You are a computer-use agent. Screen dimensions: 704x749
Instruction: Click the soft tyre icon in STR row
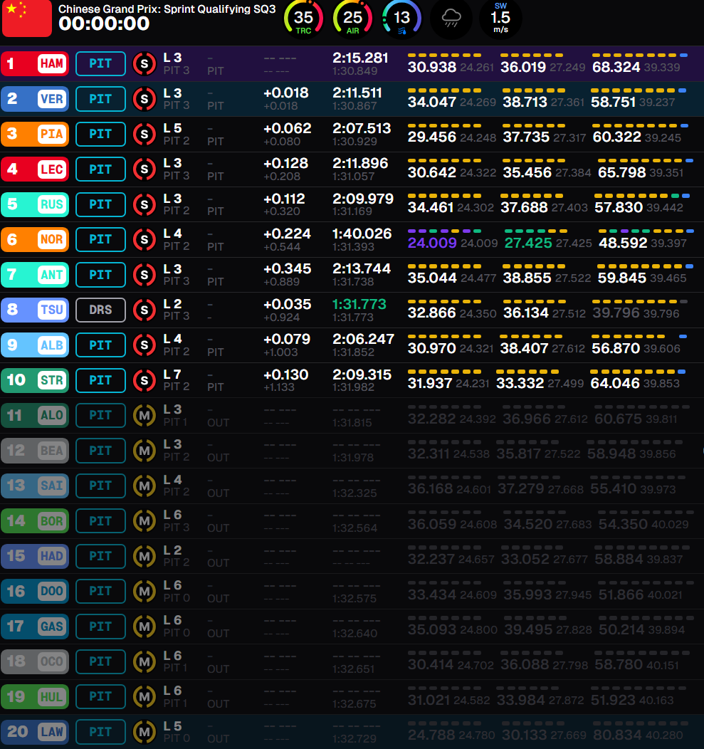pos(145,380)
